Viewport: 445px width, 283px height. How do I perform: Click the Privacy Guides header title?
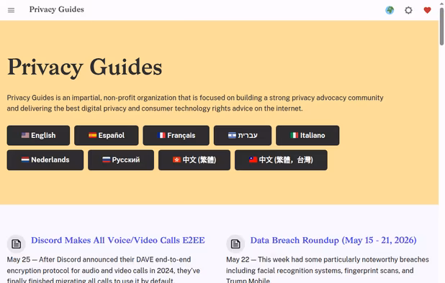57,9
